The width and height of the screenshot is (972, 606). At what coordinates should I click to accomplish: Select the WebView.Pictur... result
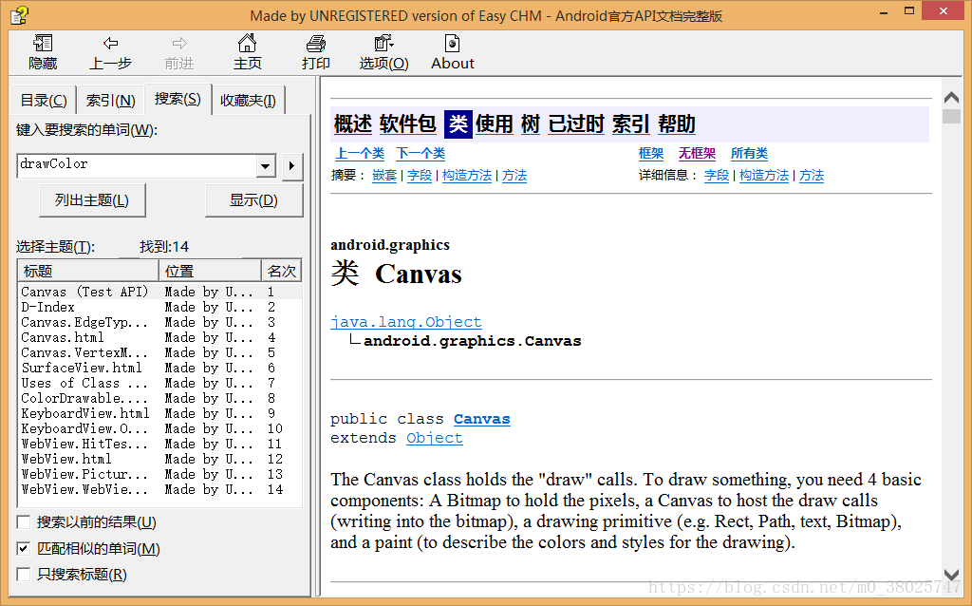159,474
